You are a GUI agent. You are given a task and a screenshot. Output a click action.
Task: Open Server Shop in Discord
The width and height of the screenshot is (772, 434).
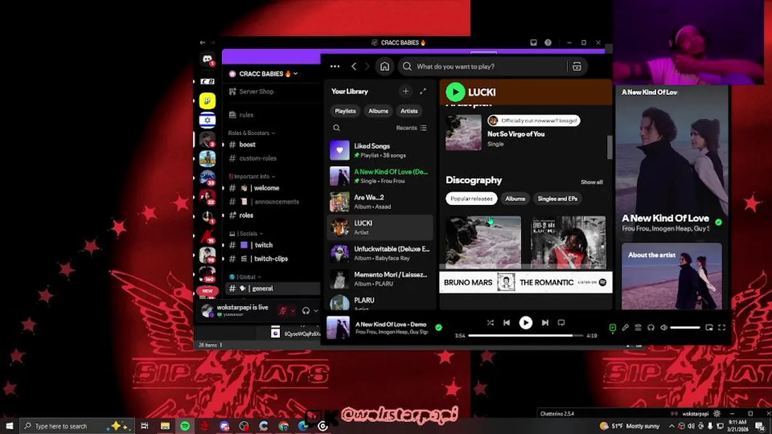point(256,92)
